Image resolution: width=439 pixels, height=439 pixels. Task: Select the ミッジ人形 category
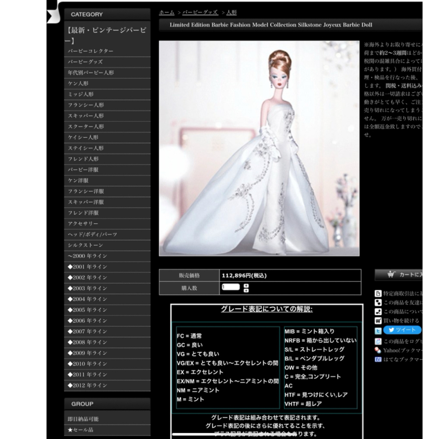click(x=107, y=94)
